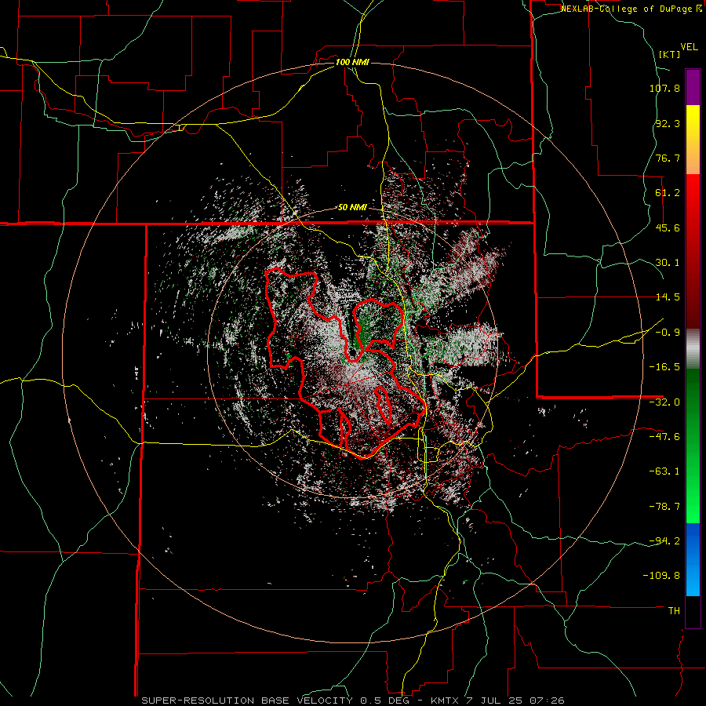Select the -47.6 velocity scale value
The image size is (706, 706).
[x=664, y=437]
